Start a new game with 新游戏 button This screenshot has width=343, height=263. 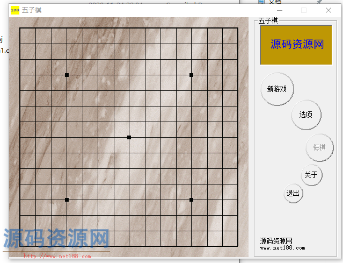tap(277, 89)
